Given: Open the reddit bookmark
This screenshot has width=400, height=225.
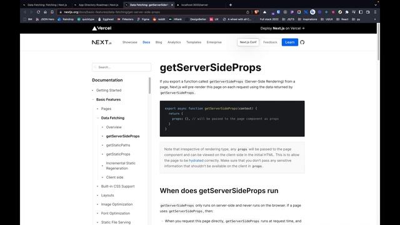Looking at the screenshot, I should [x=159, y=19].
